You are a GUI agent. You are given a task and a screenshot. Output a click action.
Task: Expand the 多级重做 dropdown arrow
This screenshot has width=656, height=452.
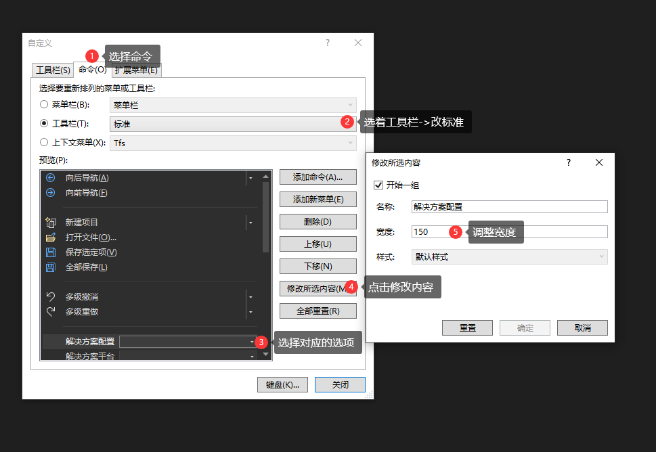[250, 312]
